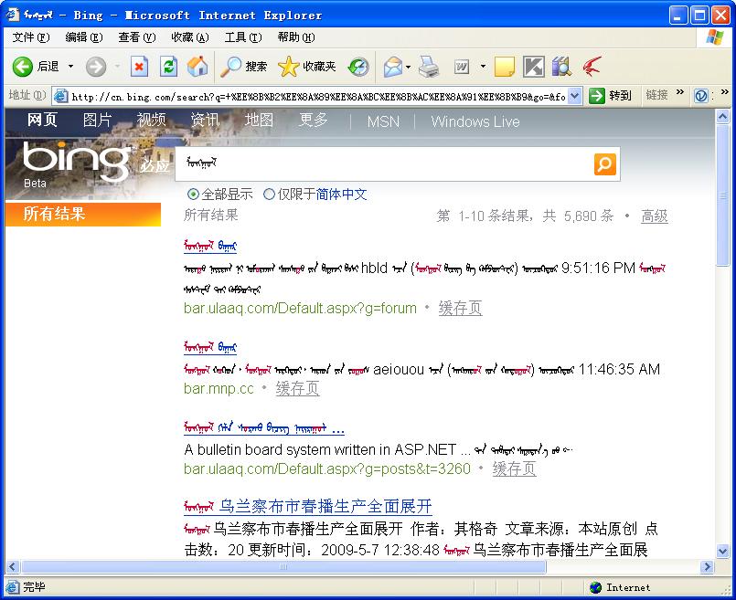
Task: Expand the back button history dropdown arrow
Action: (x=71, y=67)
